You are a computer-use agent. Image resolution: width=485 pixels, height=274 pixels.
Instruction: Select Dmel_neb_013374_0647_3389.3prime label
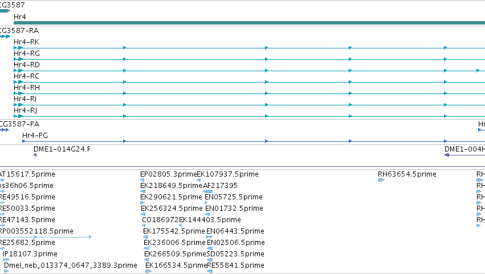click(71, 265)
